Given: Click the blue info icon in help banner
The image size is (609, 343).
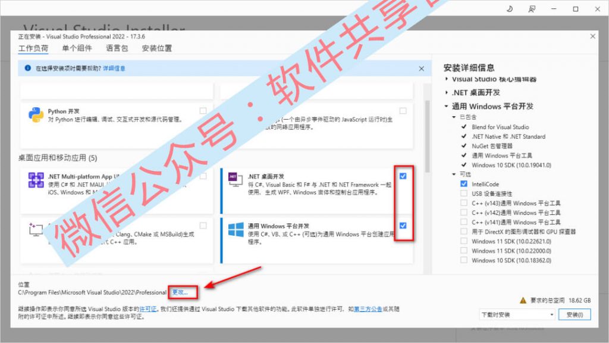Looking at the screenshot, I should pyautogui.click(x=27, y=68).
